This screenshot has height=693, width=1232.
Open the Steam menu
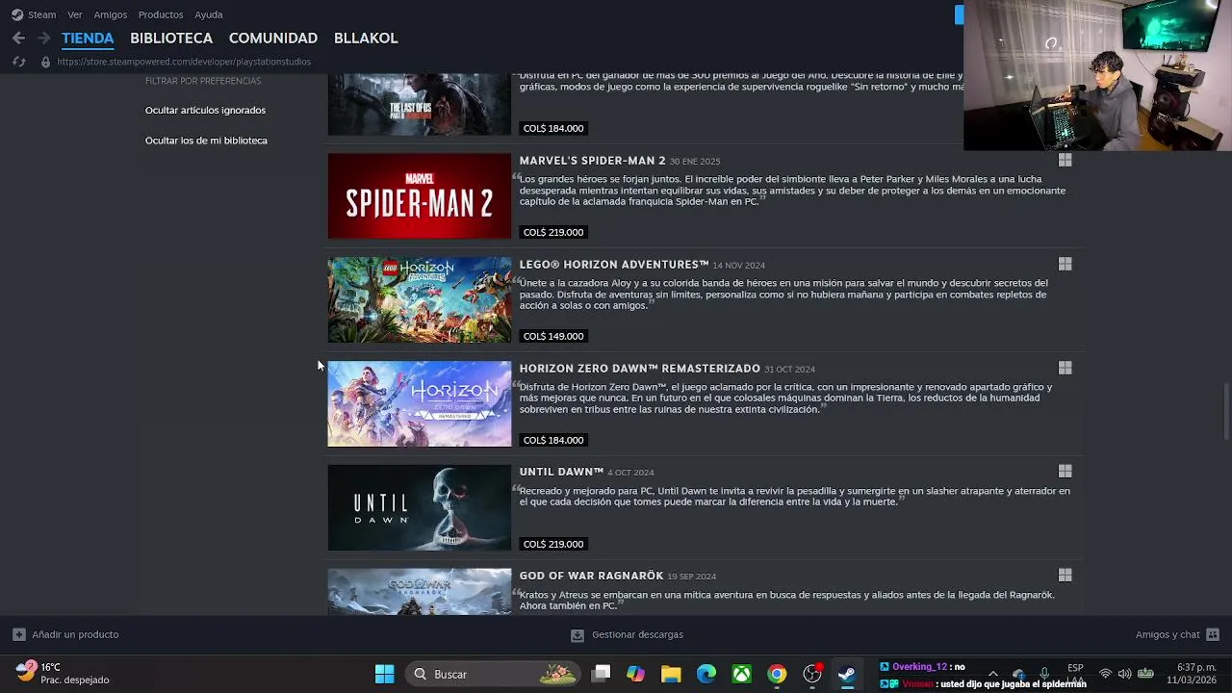pos(41,14)
